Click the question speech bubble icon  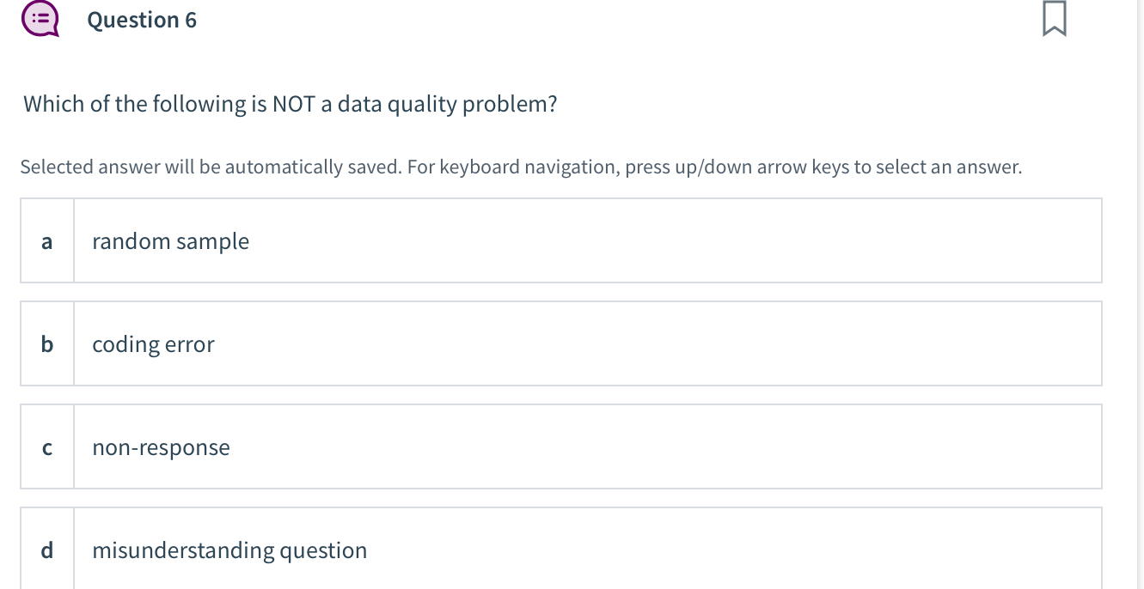[40, 18]
